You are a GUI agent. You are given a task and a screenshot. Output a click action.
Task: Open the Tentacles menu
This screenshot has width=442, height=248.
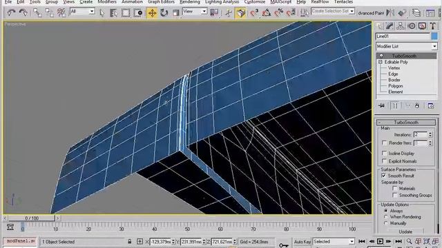pos(343,2)
